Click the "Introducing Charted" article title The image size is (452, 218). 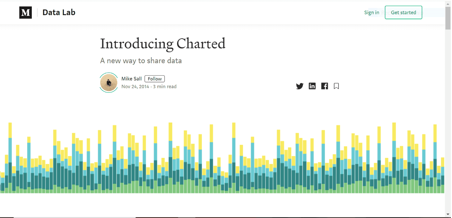(x=162, y=44)
